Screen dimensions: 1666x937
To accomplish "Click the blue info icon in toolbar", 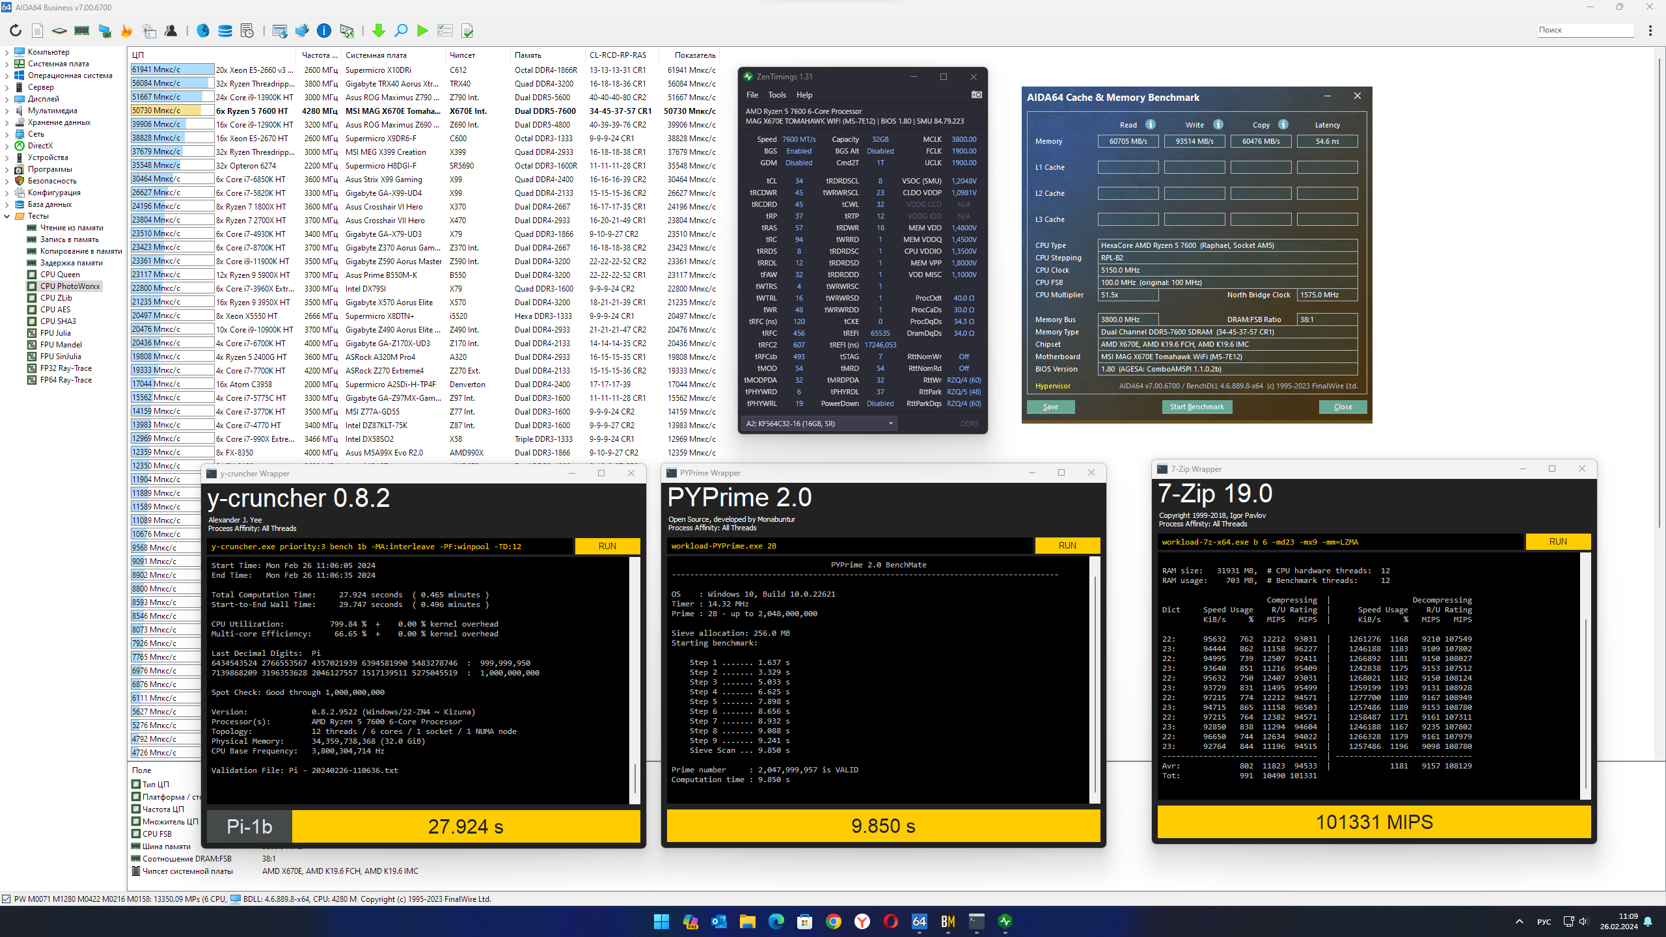I will point(323,31).
